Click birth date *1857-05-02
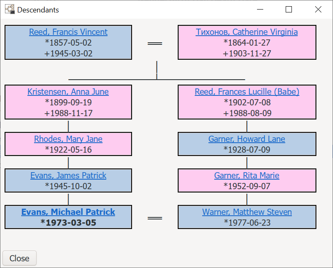 coord(68,43)
